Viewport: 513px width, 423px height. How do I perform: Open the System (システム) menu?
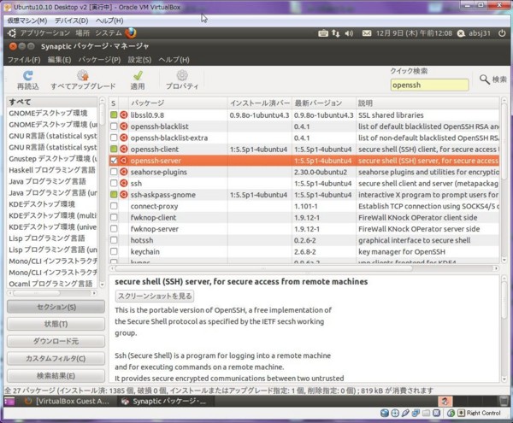109,33
